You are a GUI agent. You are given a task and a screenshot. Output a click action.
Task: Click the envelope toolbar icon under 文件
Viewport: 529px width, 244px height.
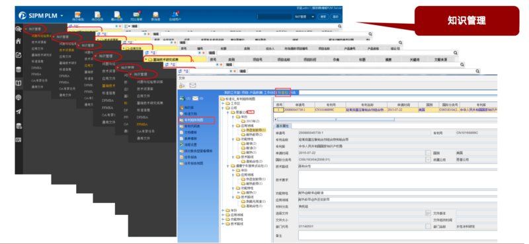(x=192, y=85)
